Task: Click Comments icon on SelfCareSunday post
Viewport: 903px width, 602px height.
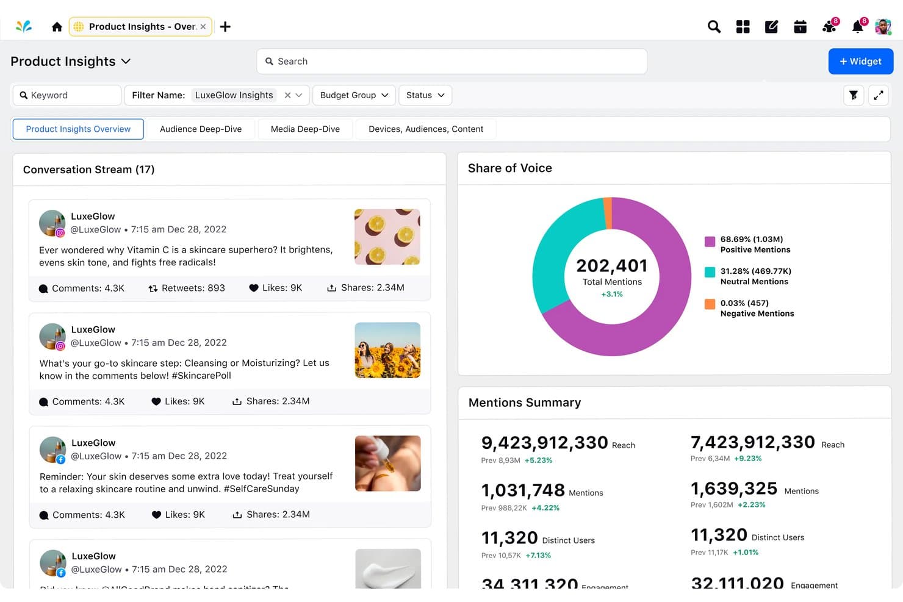Action: point(44,515)
